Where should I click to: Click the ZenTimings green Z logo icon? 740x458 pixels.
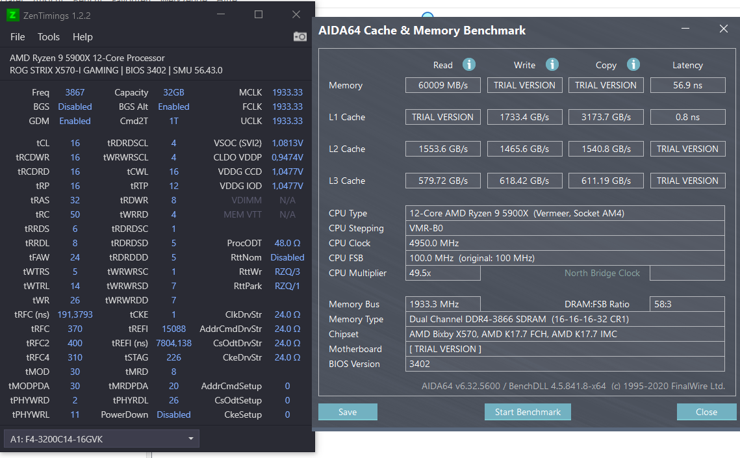pyautogui.click(x=13, y=15)
